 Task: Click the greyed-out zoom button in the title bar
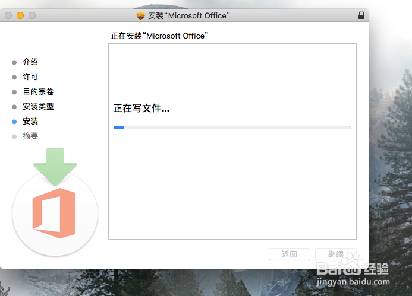pos(32,15)
